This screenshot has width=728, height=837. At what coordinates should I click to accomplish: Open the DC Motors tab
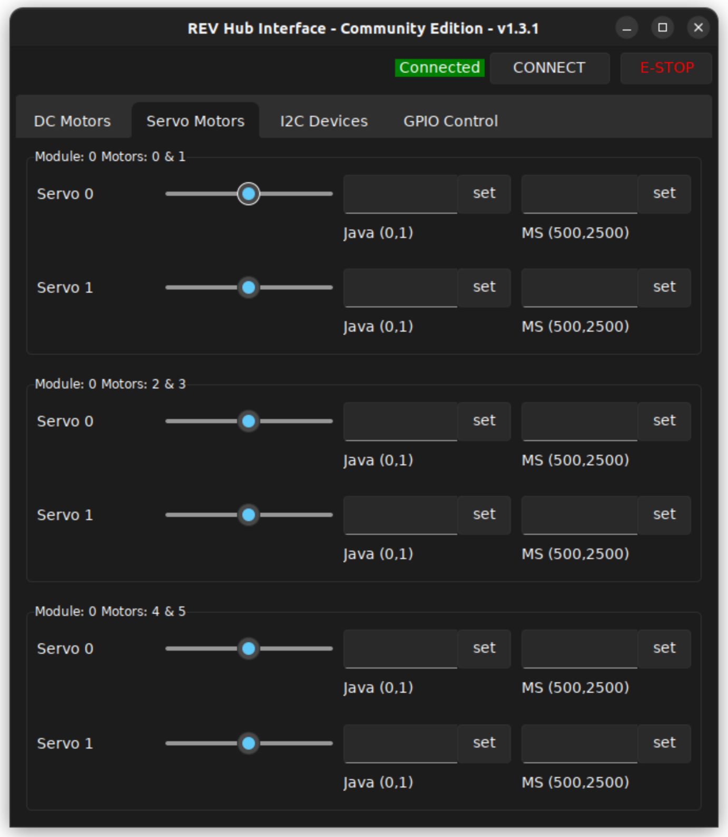72,121
